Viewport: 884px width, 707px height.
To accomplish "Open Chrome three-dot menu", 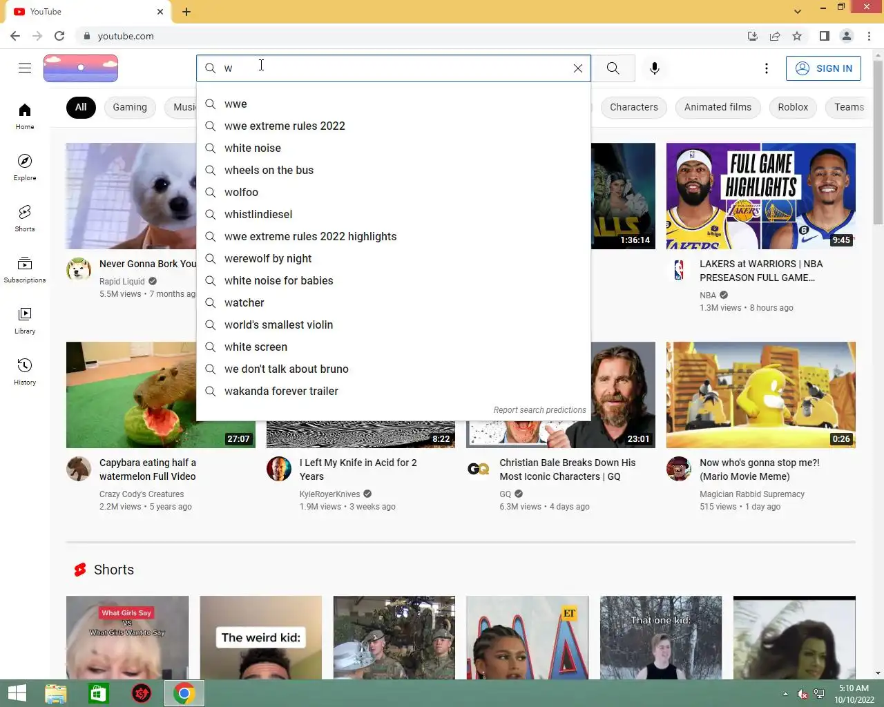I will 869,36.
